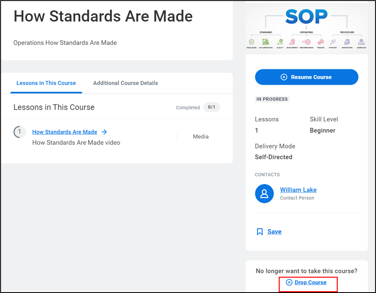Click the SOP course banner title
The image size is (376, 293).
click(306, 17)
